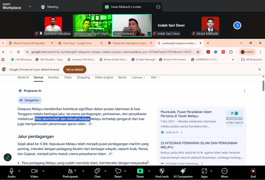The width and height of the screenshot is (265, 180).
Task: Switch to Monev Daring UIN Alauddin tab
Action: [x=29, y=43]
